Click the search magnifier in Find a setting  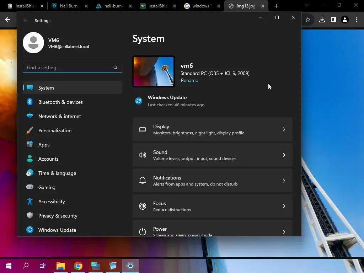pos(116,68)
